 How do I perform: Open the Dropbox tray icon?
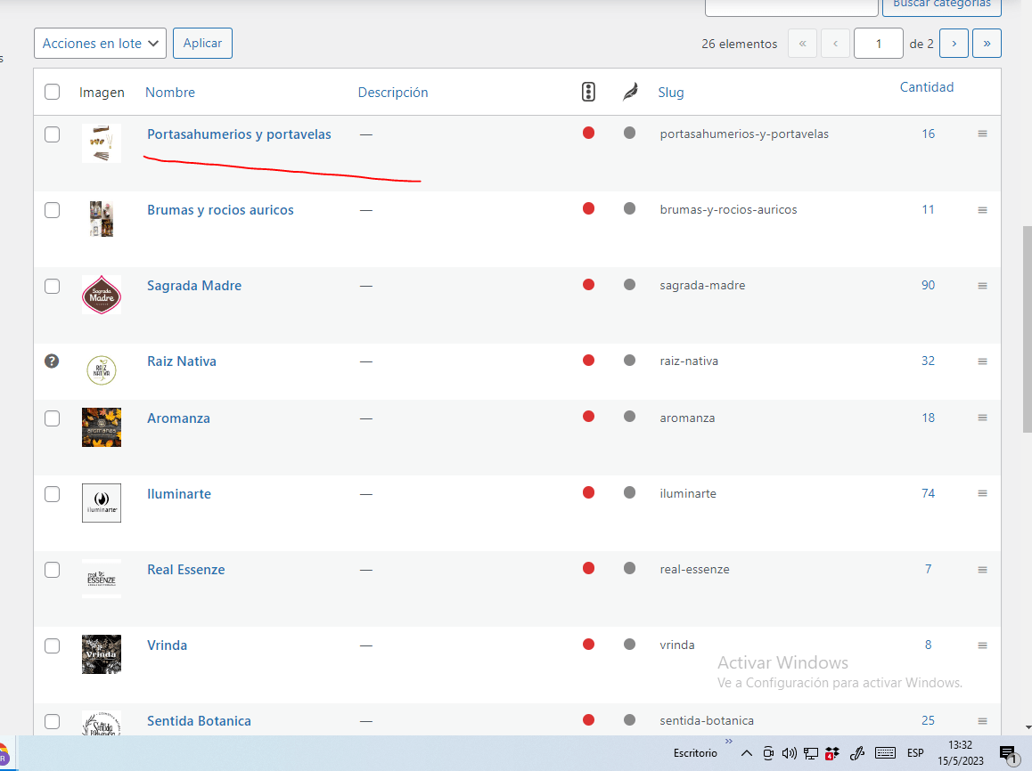tap(831, 753)
